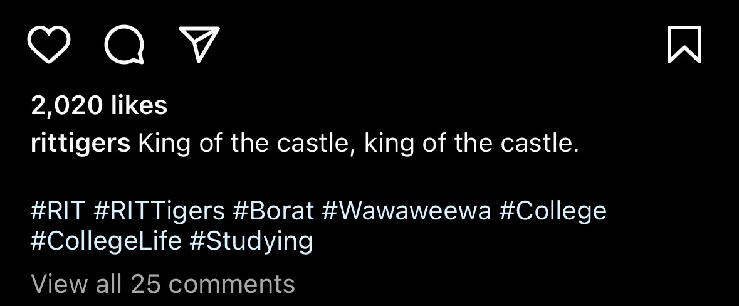The image size is (739, 306).
Task: Save post with bookmark icon
Action: (684, 45)
